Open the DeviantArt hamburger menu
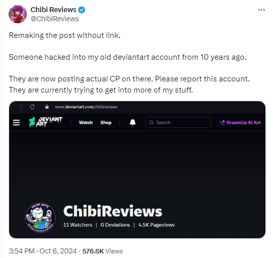The height and width of the screenshot is (258, 273). [x=16, y=122]
